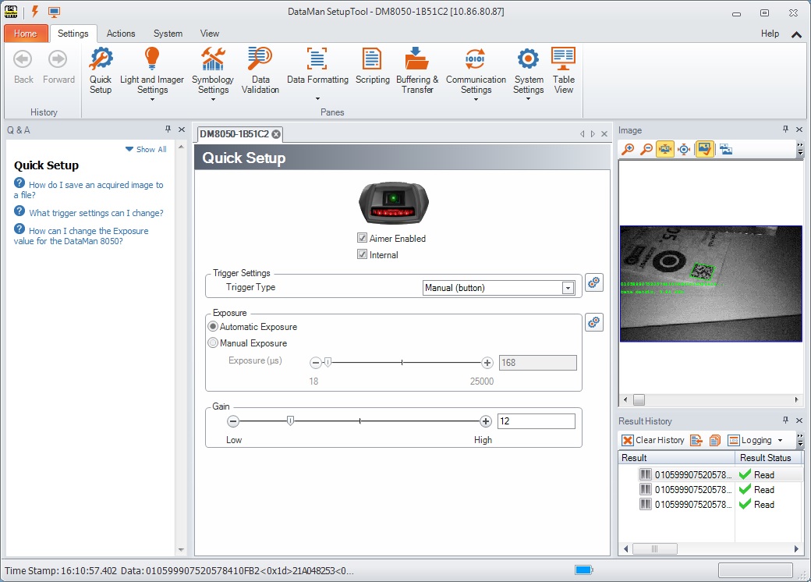Screen dimensions: 811x582
Task: Click the Gain slider handle
Action: 290,421
